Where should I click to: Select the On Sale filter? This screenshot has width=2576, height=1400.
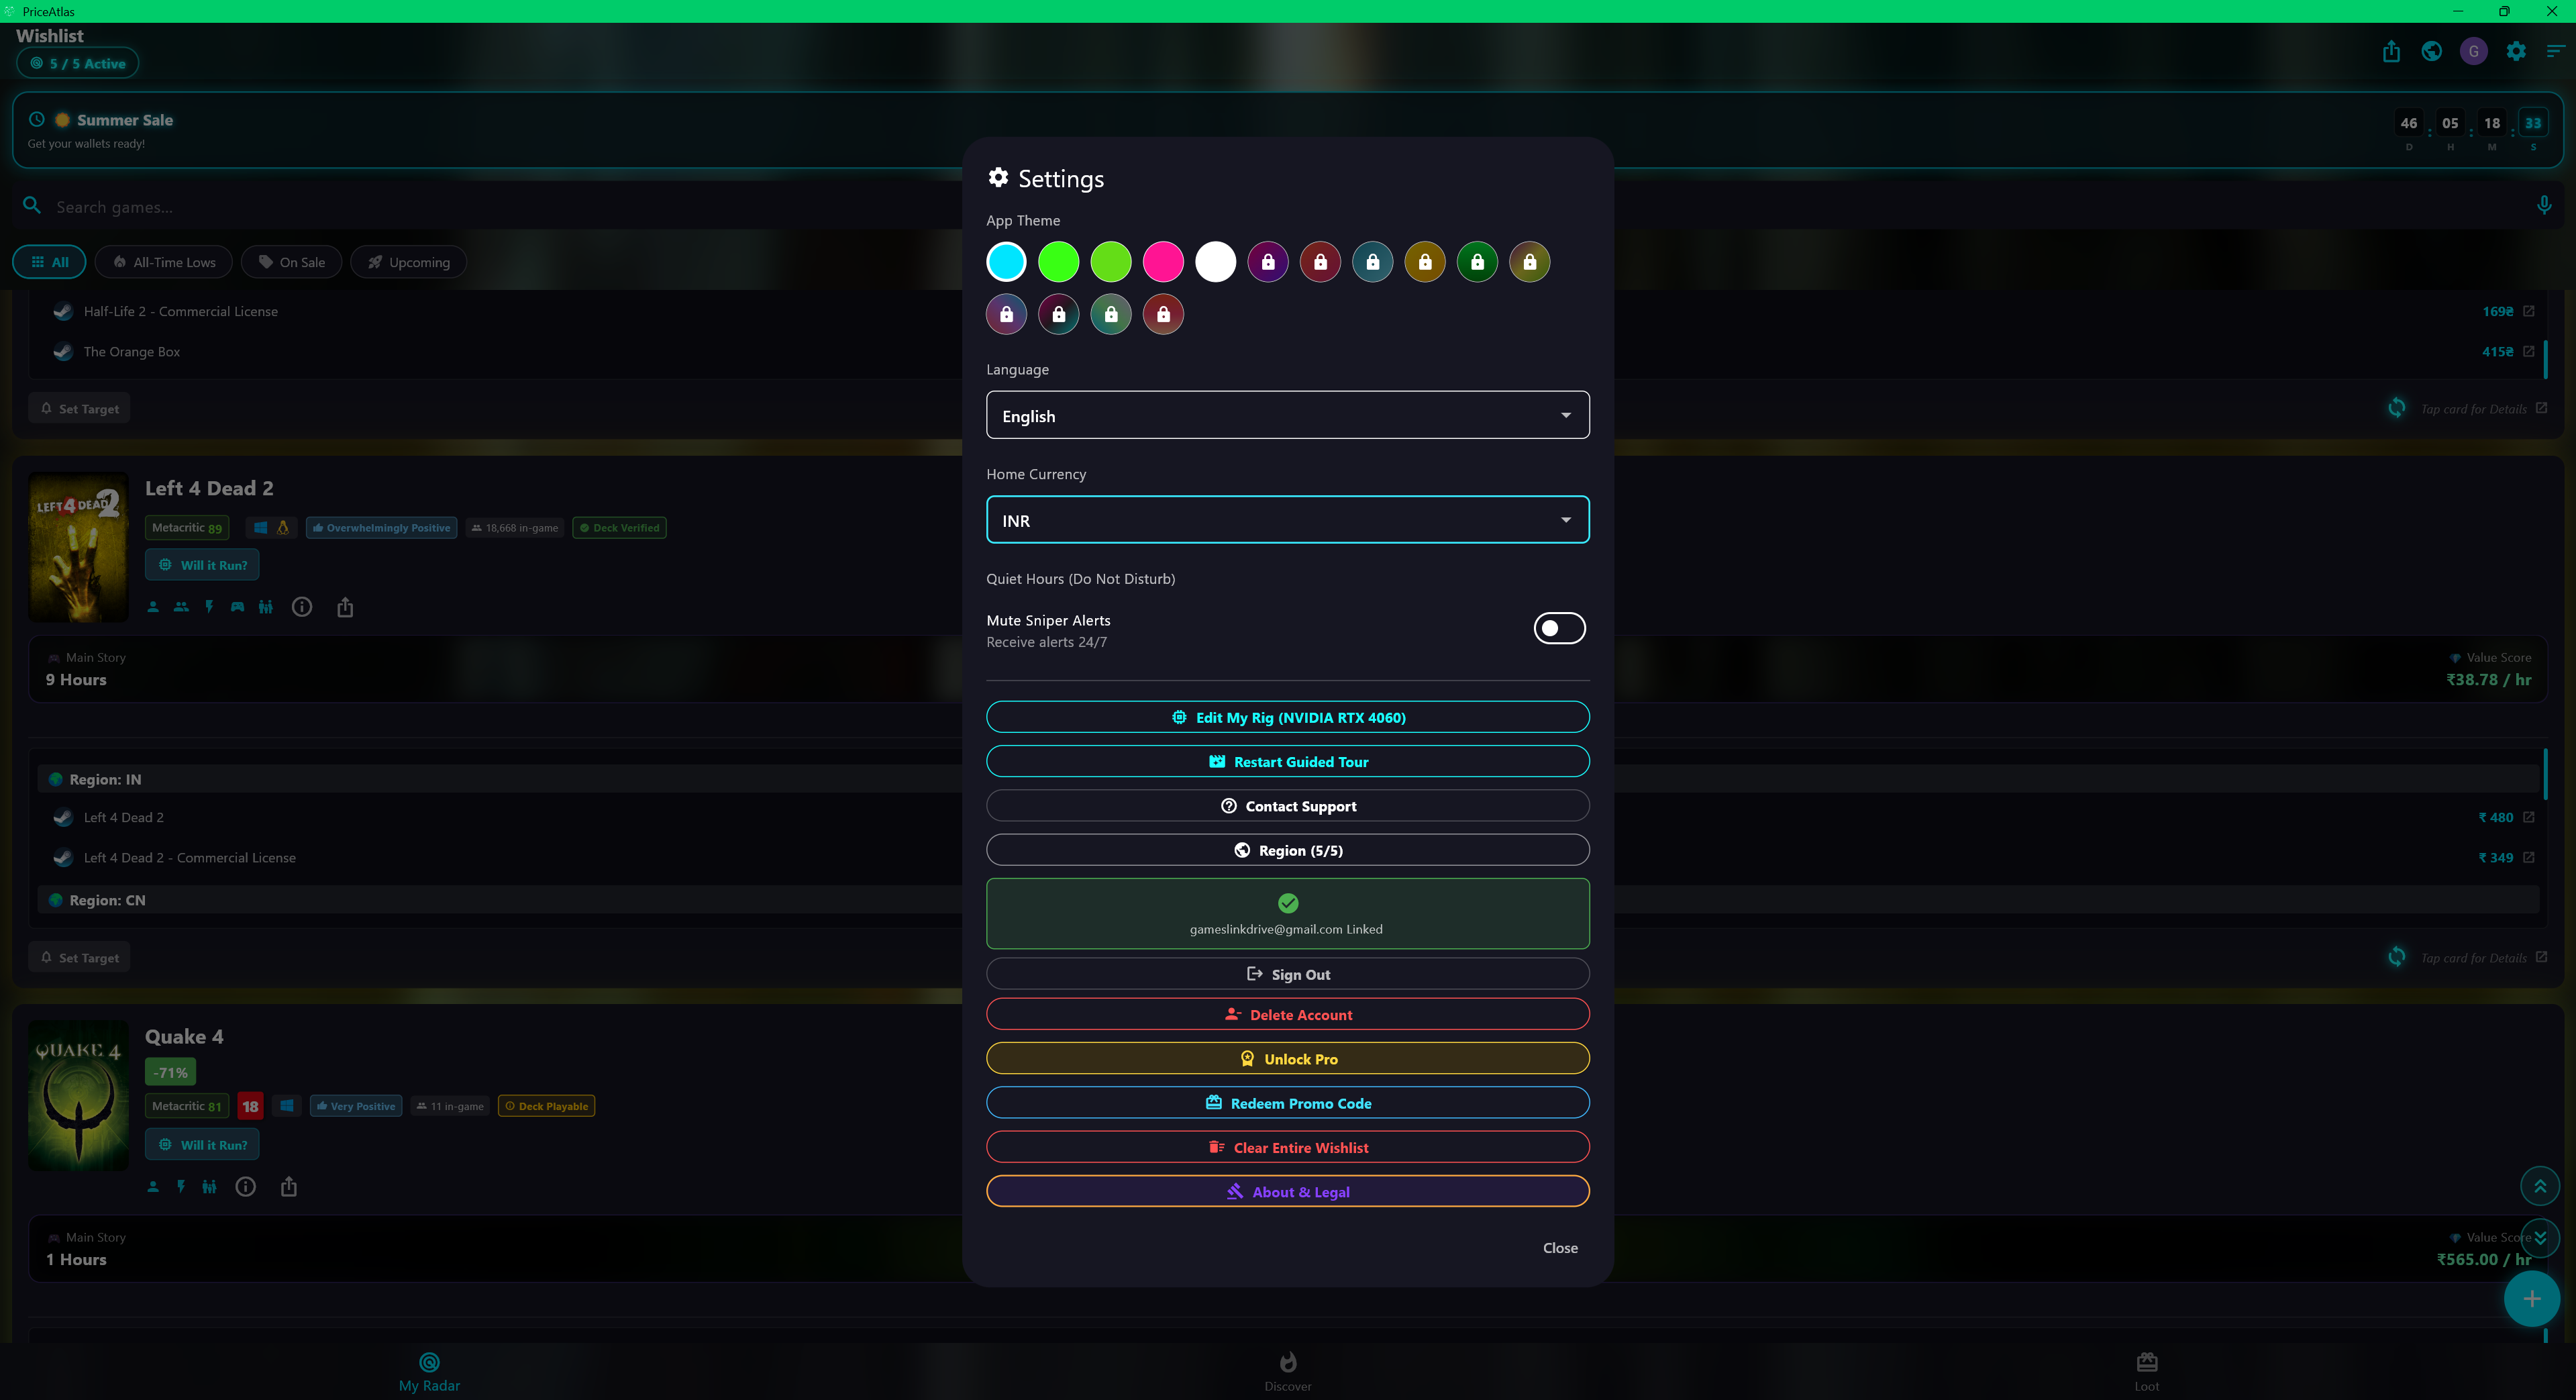[x=292, y=262]
